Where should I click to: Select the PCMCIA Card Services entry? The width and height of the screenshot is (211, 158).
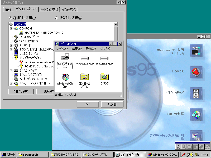[x=39, y=66]
